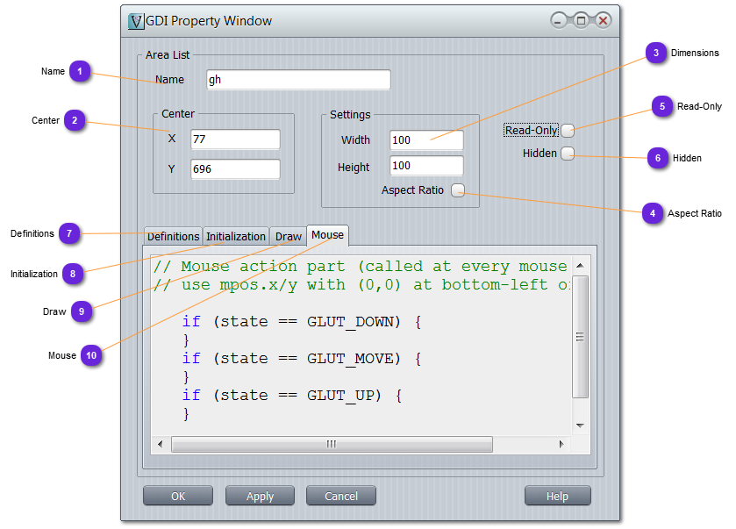Viewport: 736px width, 529px height.
Task: Focus the Center X coordinate field
Action: tap(235, 139)
